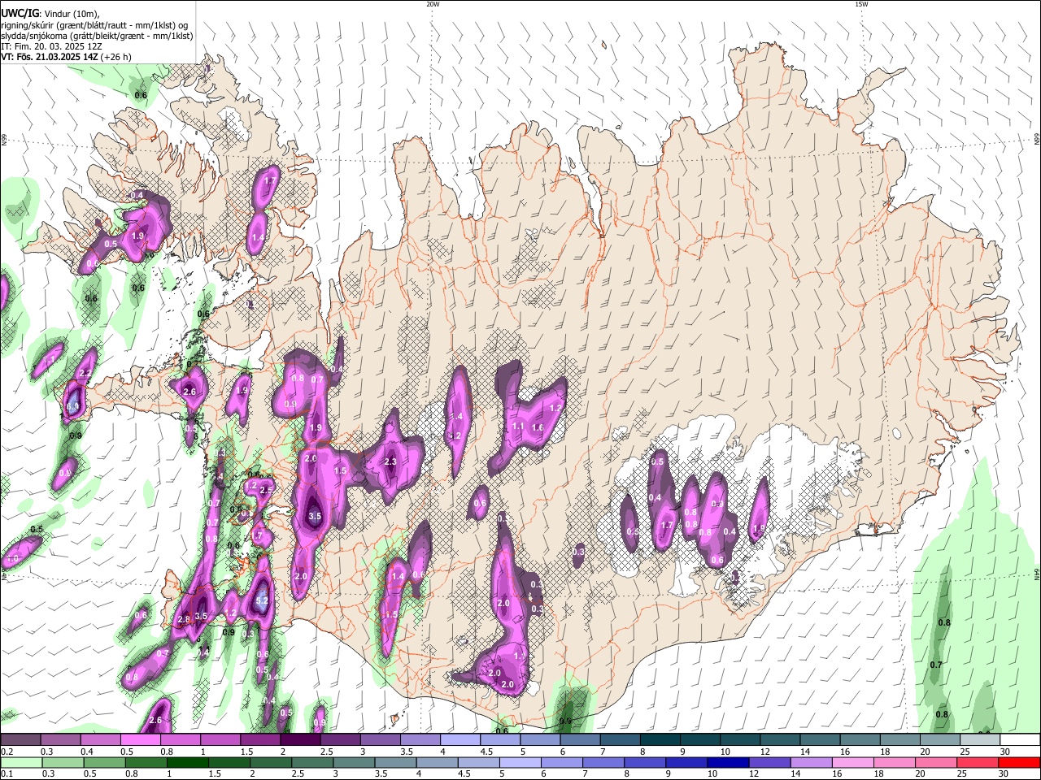Click the '15W' longitude label
Screen dimensions: 1041x780
(861, 4)
